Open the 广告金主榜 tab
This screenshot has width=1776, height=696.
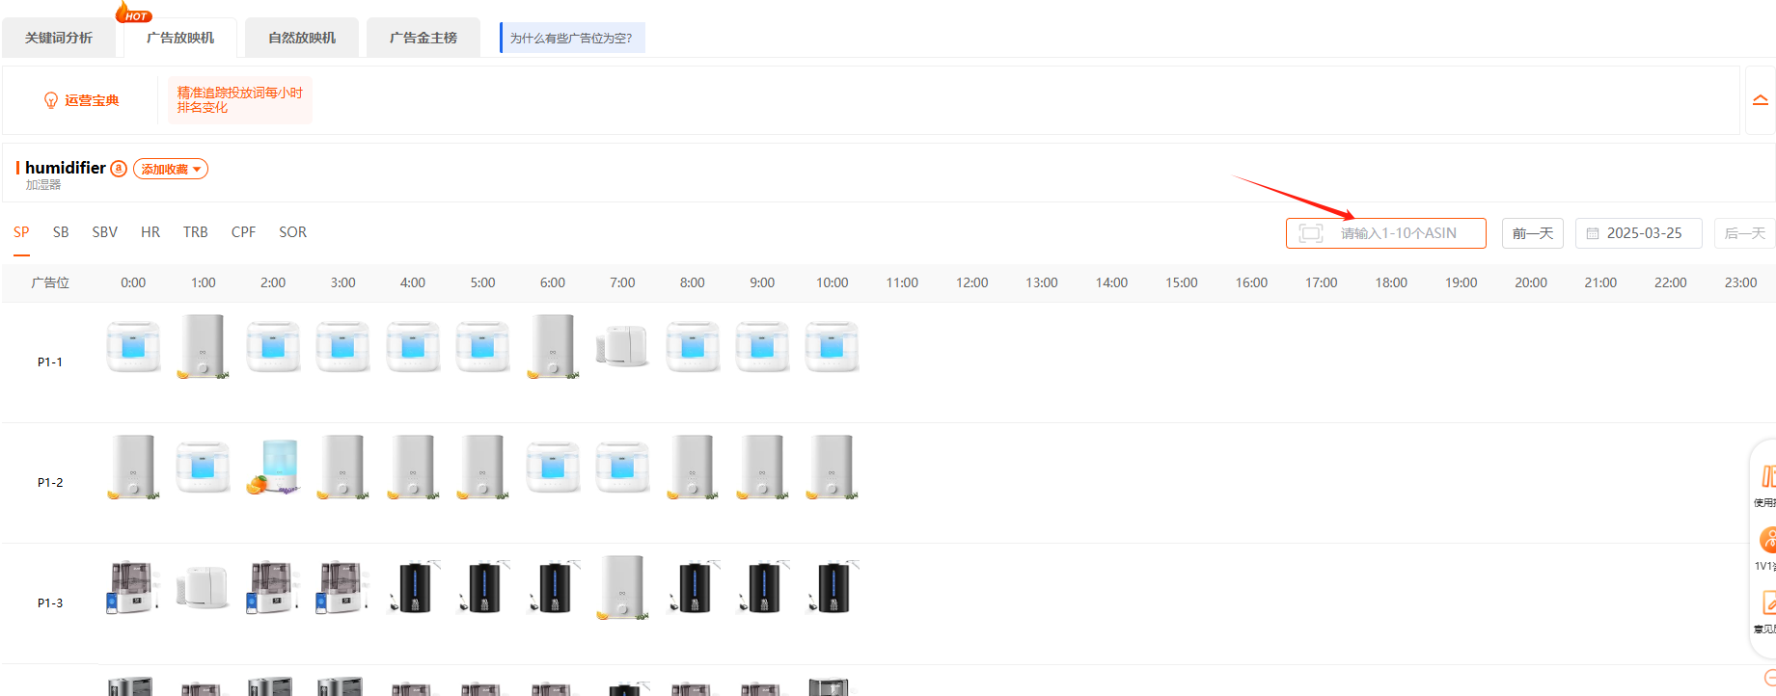pyautogui.click(x=424, y=38)
